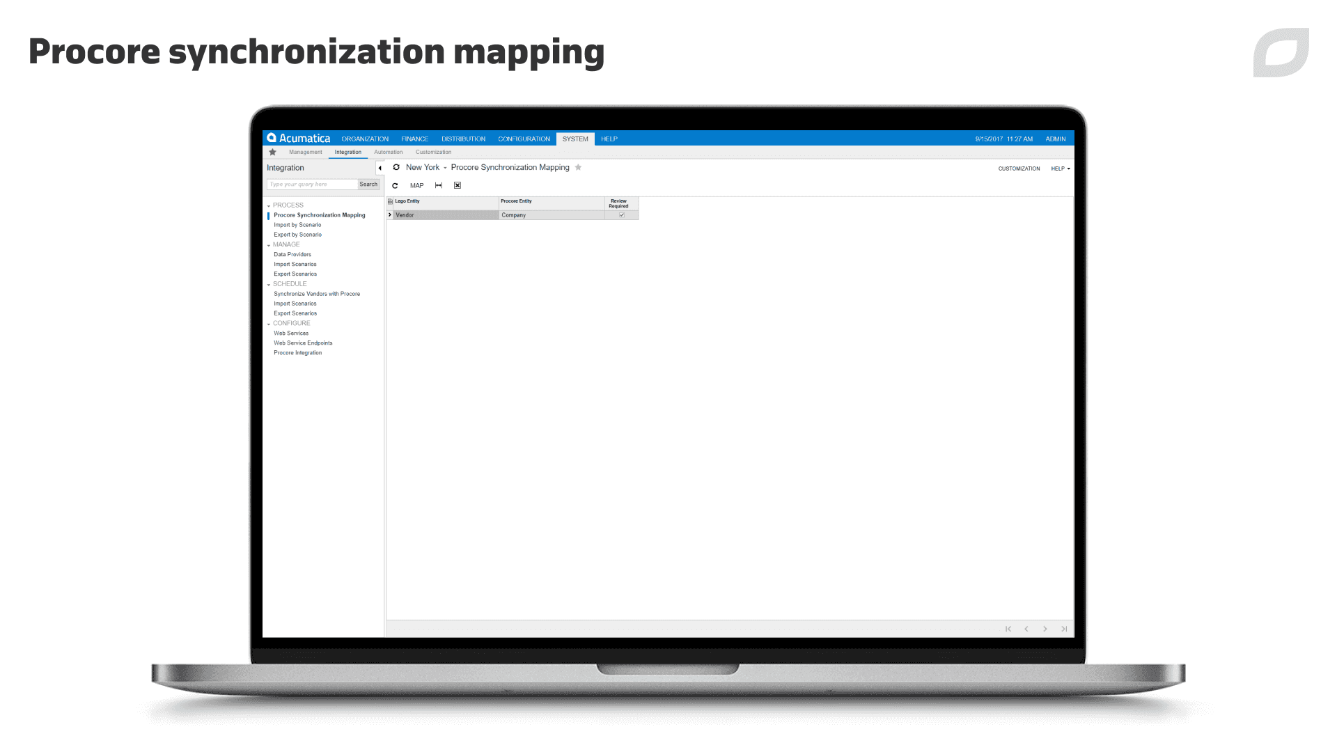Click the Review Required column header
Screen dimensions: 1337x752
(x=621, y=203)
